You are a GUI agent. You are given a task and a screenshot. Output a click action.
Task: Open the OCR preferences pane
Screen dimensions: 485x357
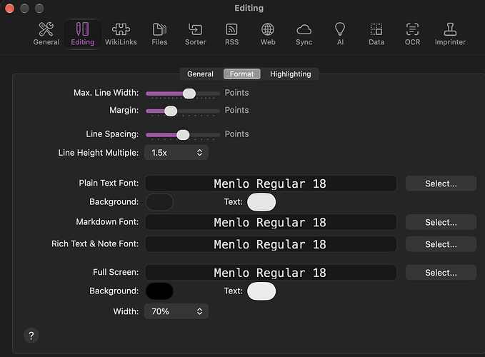tap(412, 34)
